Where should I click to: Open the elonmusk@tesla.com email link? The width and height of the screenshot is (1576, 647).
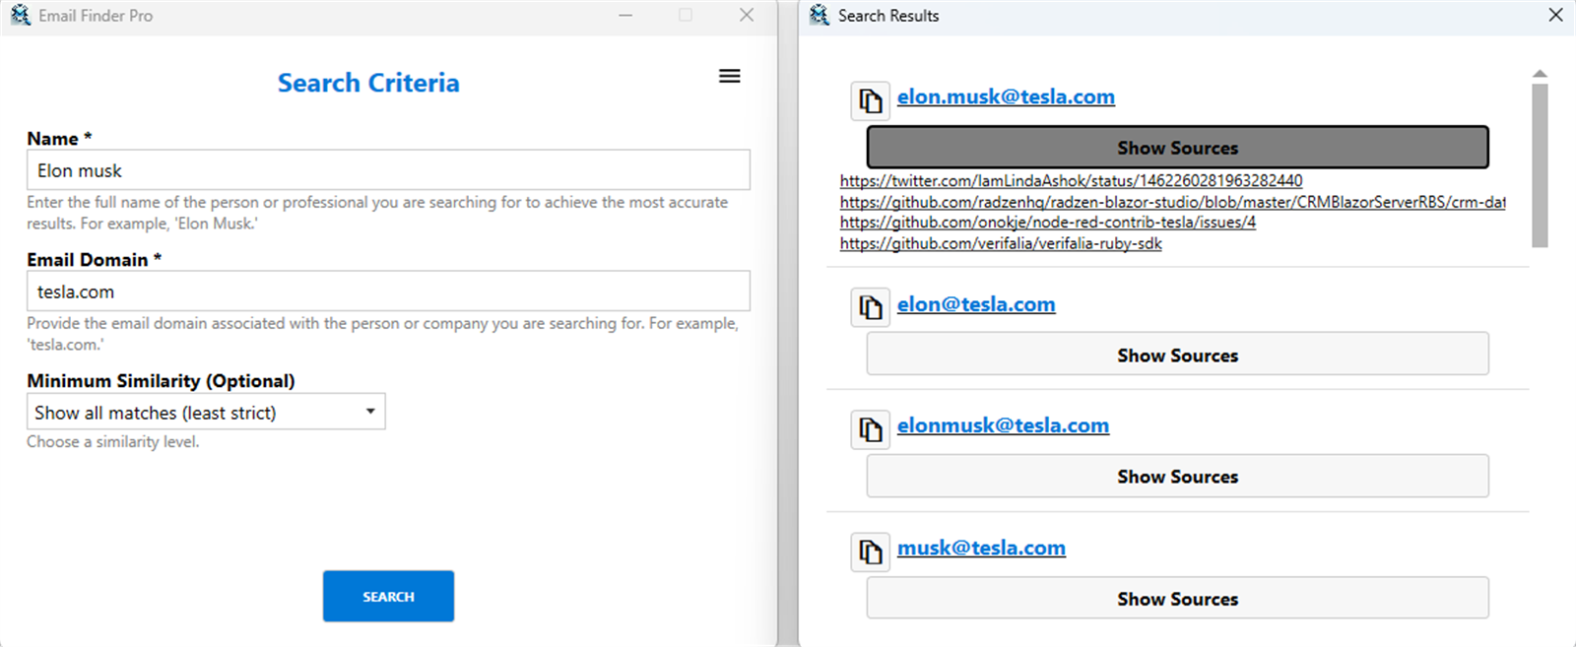click(x=1003, y=425)
